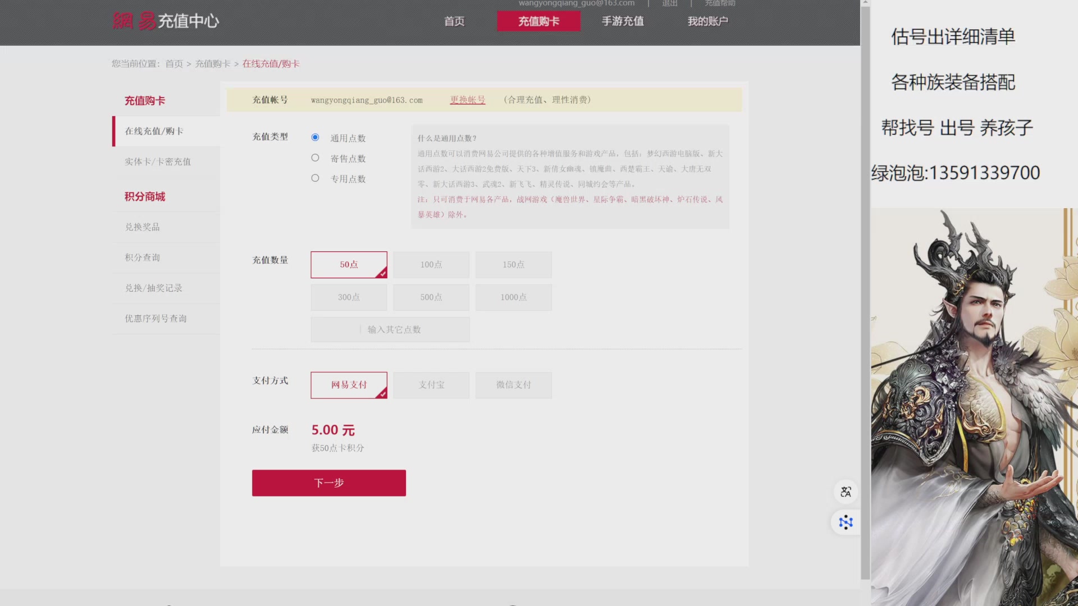Choose the 100点 recharge amount
The height and width of the screenshot is (606, 1078).
(x=431, y=265)
